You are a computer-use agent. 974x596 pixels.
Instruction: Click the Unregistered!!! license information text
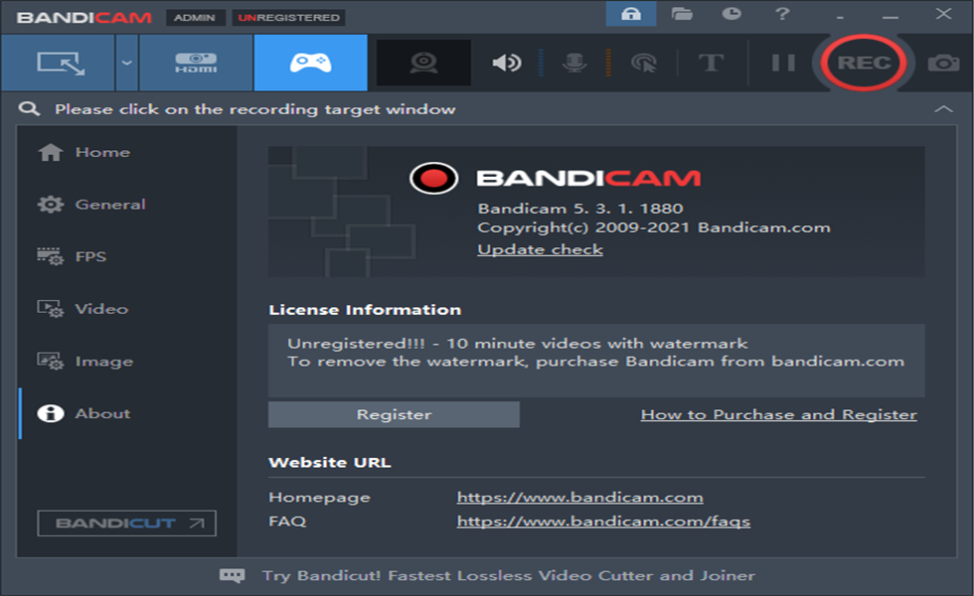click(517, 344)
